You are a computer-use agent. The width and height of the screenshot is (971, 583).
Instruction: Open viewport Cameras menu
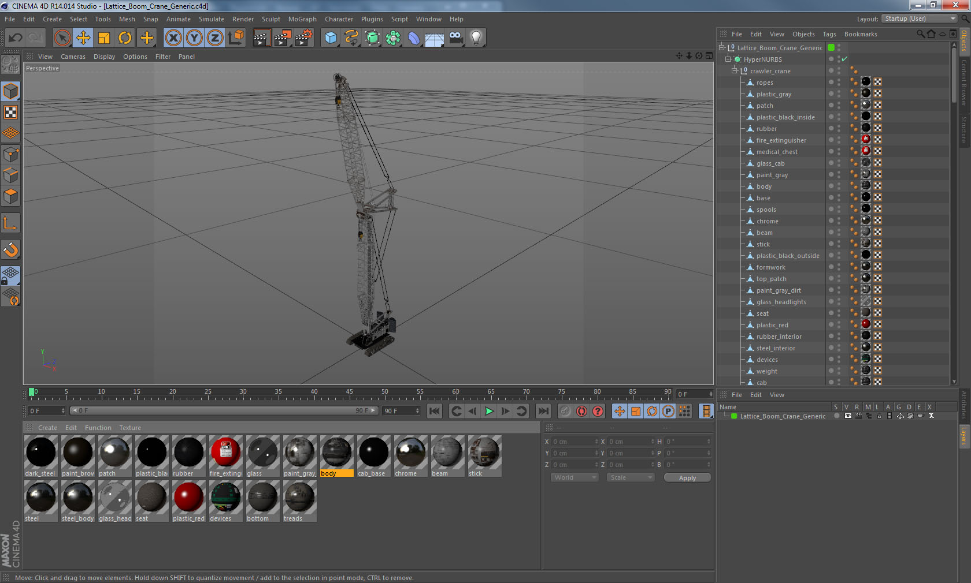coord(73,57)
